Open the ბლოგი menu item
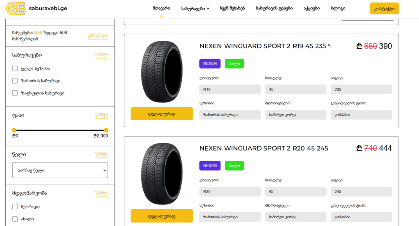The image size is (419, 226). coord(338,8)
